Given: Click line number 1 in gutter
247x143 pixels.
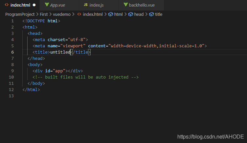Looking at the screenshot, I should [x=12, y=21].
